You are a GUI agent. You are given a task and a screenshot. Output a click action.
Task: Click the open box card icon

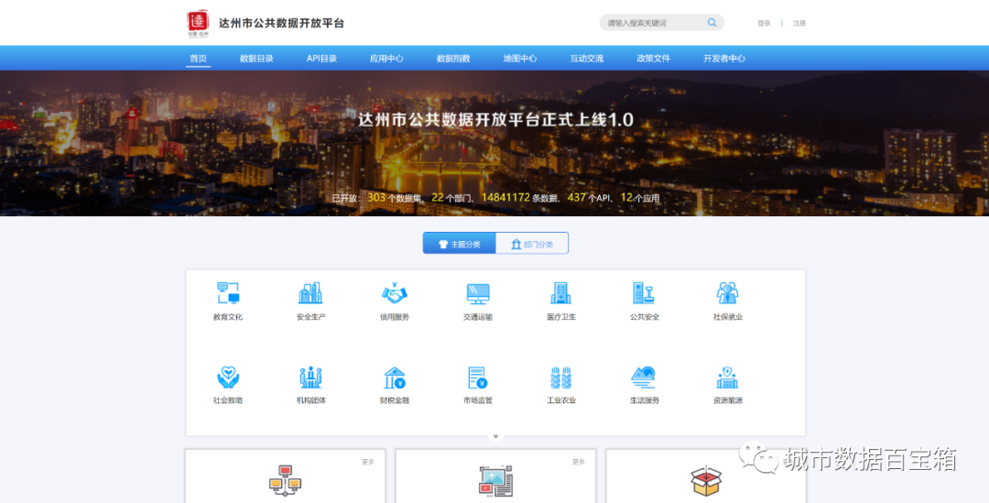click(x=706, y=482)
